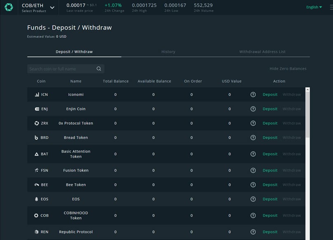Click the scrollbar up arrow
Image resolution: width=333 pixels, height=240 pixels.
(307, 90)
